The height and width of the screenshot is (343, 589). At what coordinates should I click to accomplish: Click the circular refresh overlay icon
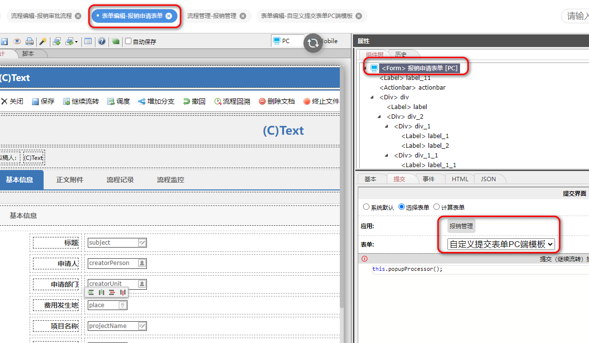(313, 43)
